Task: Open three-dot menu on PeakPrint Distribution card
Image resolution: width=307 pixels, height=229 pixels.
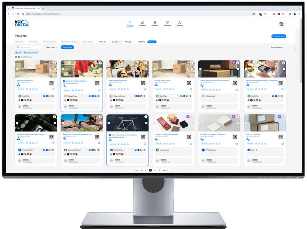Action: pyautogui.click(x=146, y=63)
